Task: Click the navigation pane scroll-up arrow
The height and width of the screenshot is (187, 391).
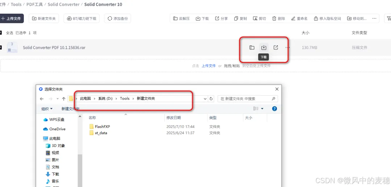Action: (x=80, y=116)
